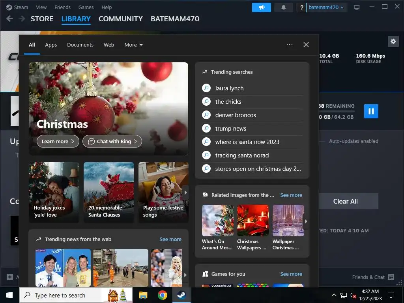The width and height of the screenshot is (404, 303).
Task: Open the BATEMAM470 profile section
Action: [x=175, y=19]
